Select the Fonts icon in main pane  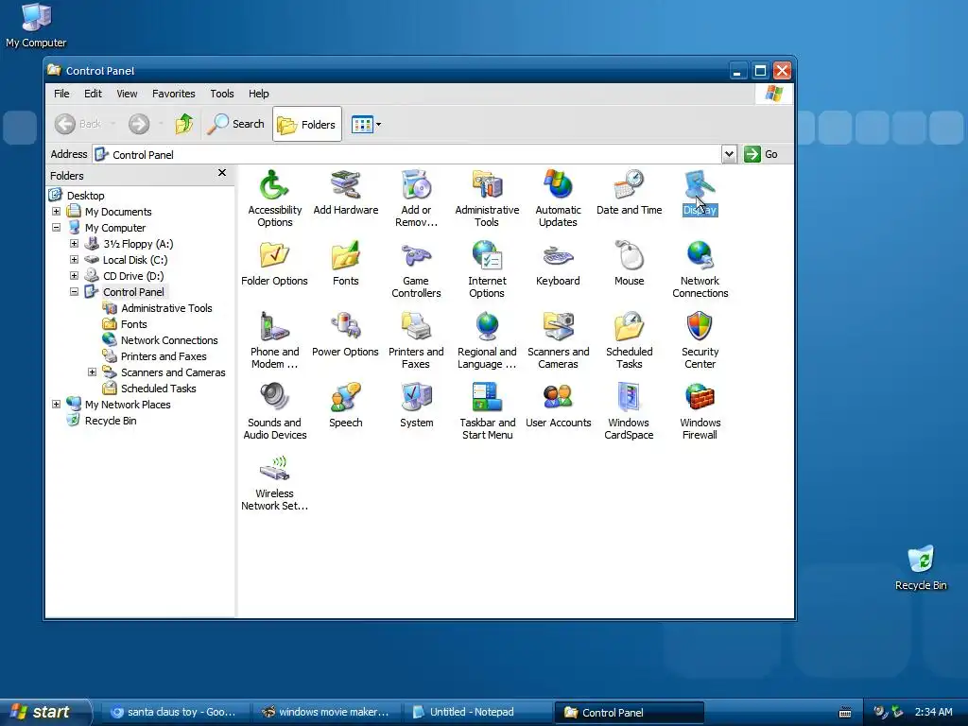point(346,264)
